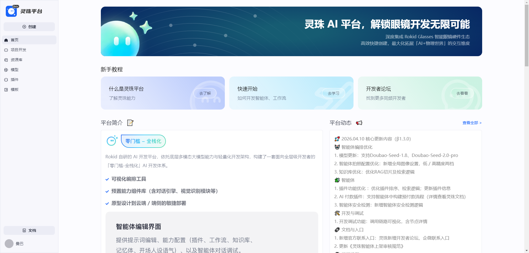529x253 pixels.
Task: Click the rocket icon by 2026.04.10 update
Action: click(x=337, y=139)
